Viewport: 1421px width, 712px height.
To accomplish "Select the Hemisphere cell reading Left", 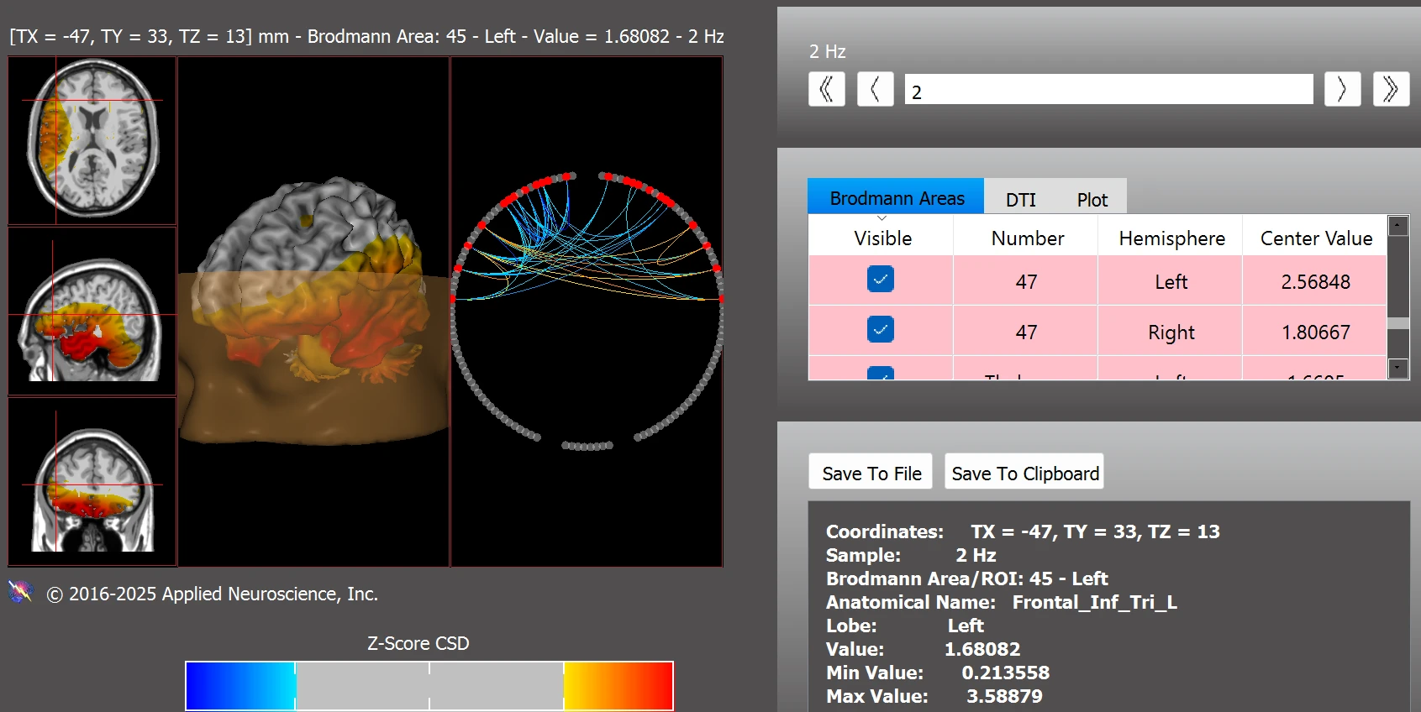I will (1171, 281).
